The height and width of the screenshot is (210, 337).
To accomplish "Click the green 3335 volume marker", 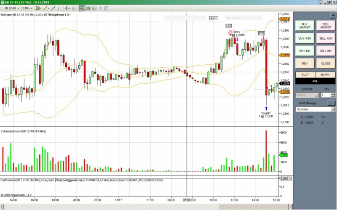I will click(x=283, y=155).
